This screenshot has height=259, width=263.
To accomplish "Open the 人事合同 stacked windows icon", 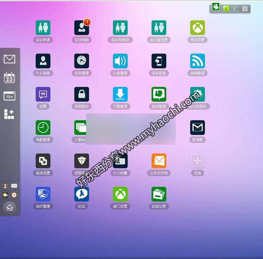I will coord(80,128).
